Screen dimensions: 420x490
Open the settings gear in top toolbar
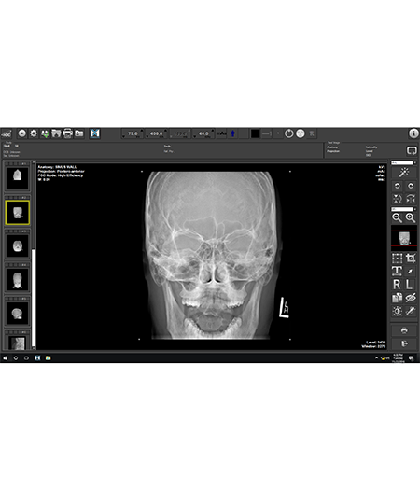(x=34, y=133)
